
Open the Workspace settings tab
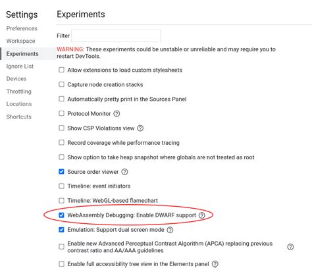pyautogui.click(x=20, y=41)
